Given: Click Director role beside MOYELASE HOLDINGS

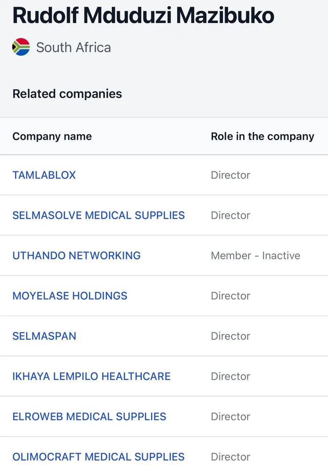Looking at the screenshot, I should (231, 296).
